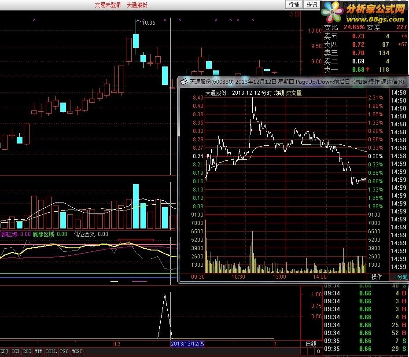Image resolution: width=409 pixels, height=357 pixels.
Task: Click the 日线 period label
Action: point(311,344)
